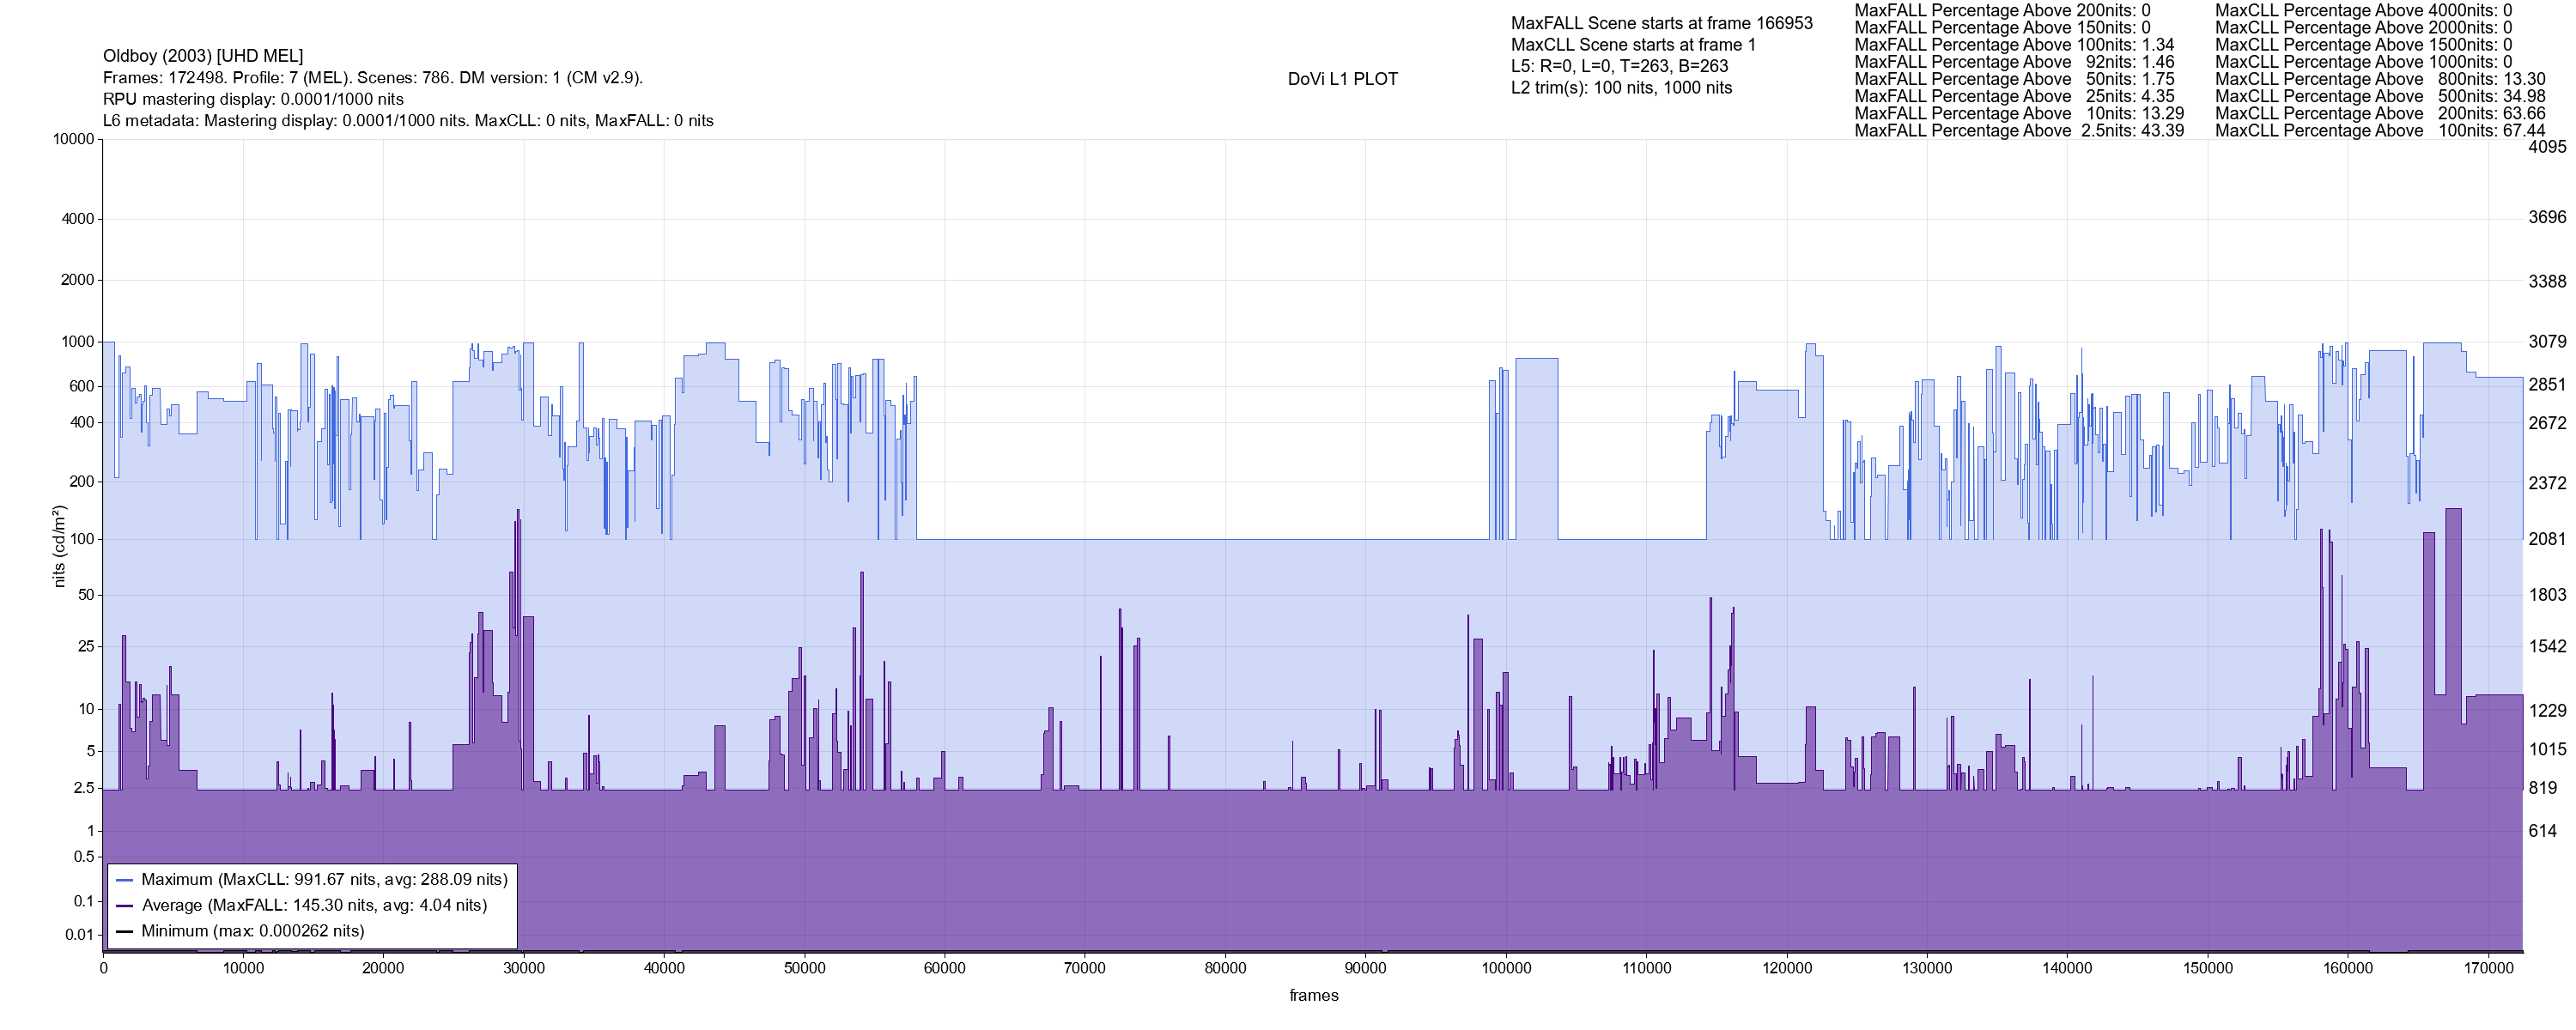2576x1030 pixels.
Task: Click the purple Average legend line swatch
Action: point(124,906)
